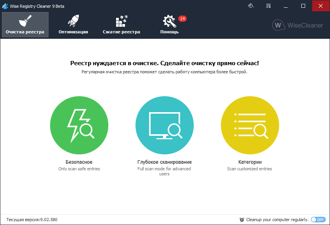This screenshot has height=225, width=330.
Task: Switch to the Оптимизация tab
Action: coord(73,24)
